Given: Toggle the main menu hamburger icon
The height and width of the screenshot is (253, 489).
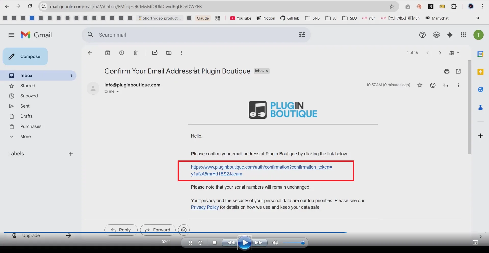Looking at the screenshot, I should pyautogui.click(x=11, y=35).
